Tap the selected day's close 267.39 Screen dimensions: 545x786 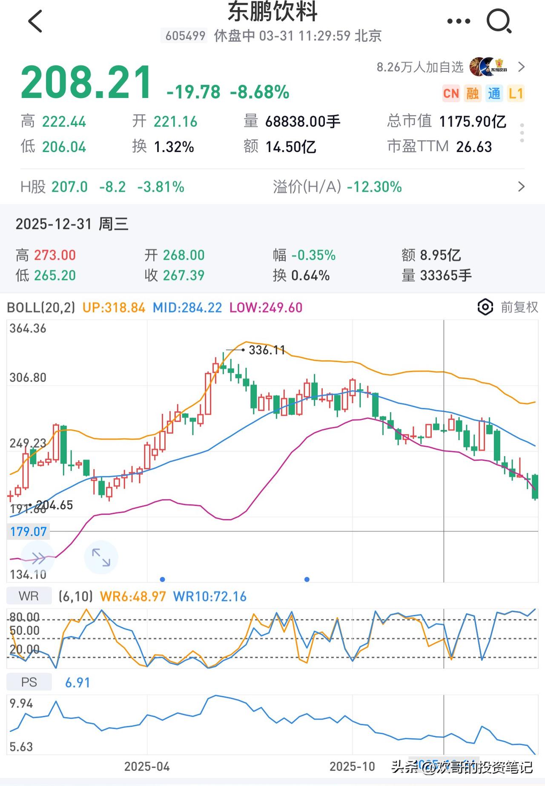click(184, 275)
